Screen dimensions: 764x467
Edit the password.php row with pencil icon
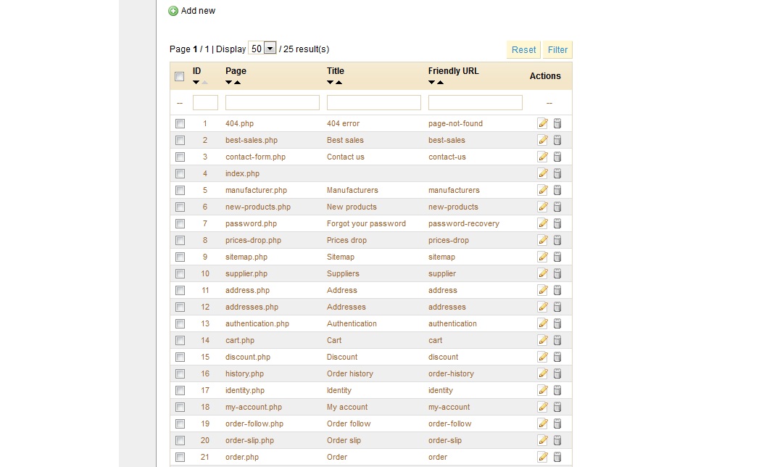coord(542,223)
